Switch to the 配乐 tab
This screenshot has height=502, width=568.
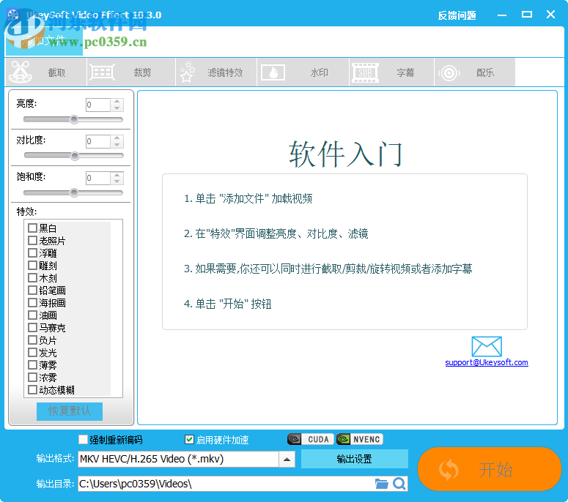[475, 72]
